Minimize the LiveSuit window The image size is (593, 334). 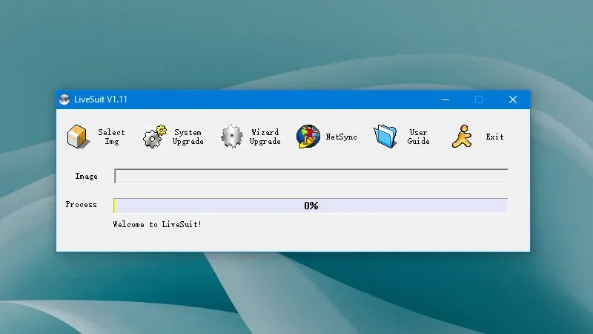tap(445, 99)
